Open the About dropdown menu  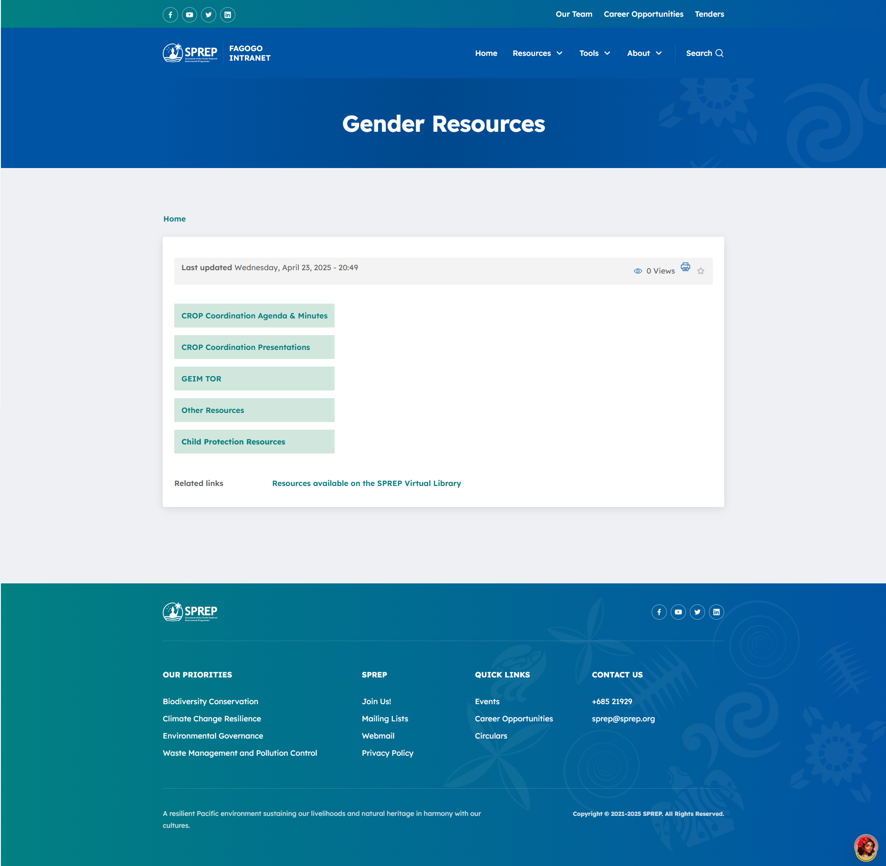point(644,53)
